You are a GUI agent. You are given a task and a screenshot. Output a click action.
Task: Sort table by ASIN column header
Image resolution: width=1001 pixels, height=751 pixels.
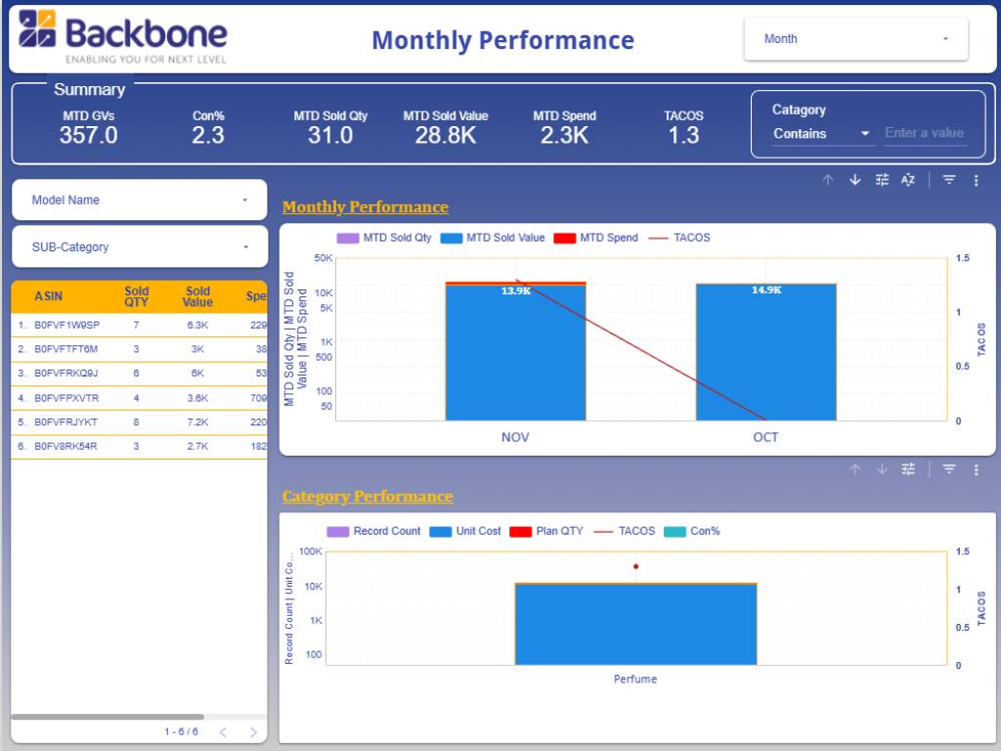click(x=49, y=296)
